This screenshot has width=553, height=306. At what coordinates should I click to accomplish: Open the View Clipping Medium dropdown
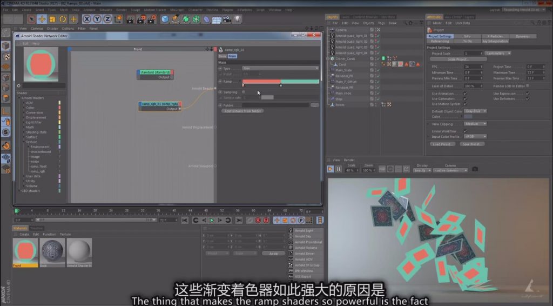[x=475, y=124]
